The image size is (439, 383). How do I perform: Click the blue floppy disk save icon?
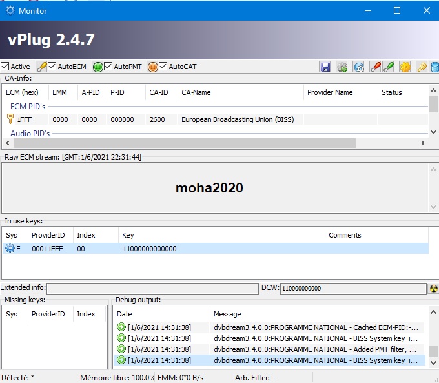pos(325,67)
